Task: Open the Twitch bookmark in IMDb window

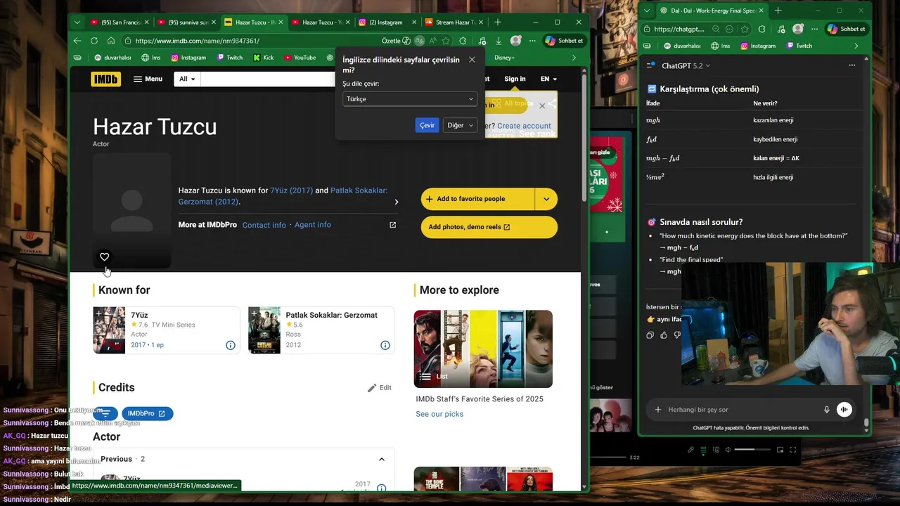Action: point(230,58)
